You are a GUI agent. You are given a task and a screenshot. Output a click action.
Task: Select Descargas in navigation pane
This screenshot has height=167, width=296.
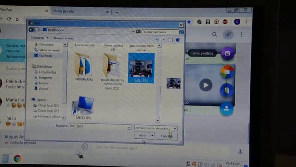pyautogui.click(x=46, y=45)
